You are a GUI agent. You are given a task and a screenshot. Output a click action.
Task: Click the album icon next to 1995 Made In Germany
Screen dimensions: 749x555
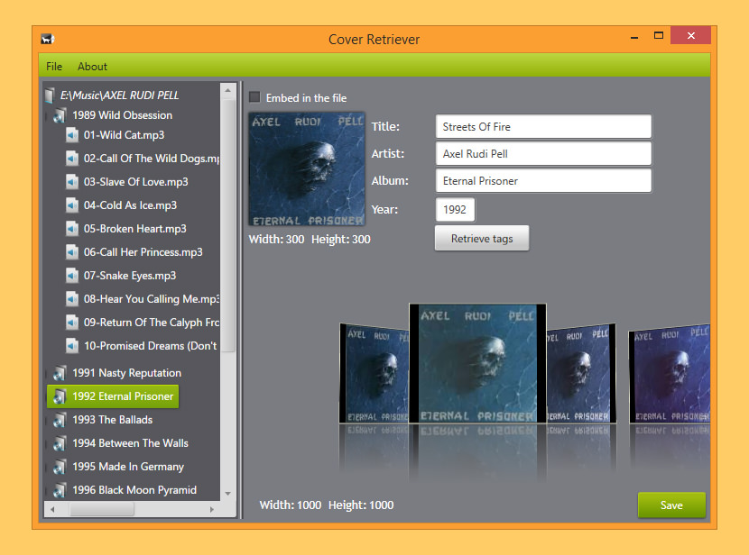pyautogui.click(x=60, y=467)
